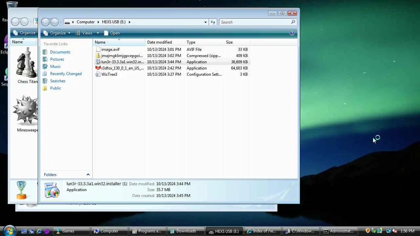The width and height of the screenshot is (420, 236).
Task: Switch to Games taskbar button
Action: (x=71, y=231)
